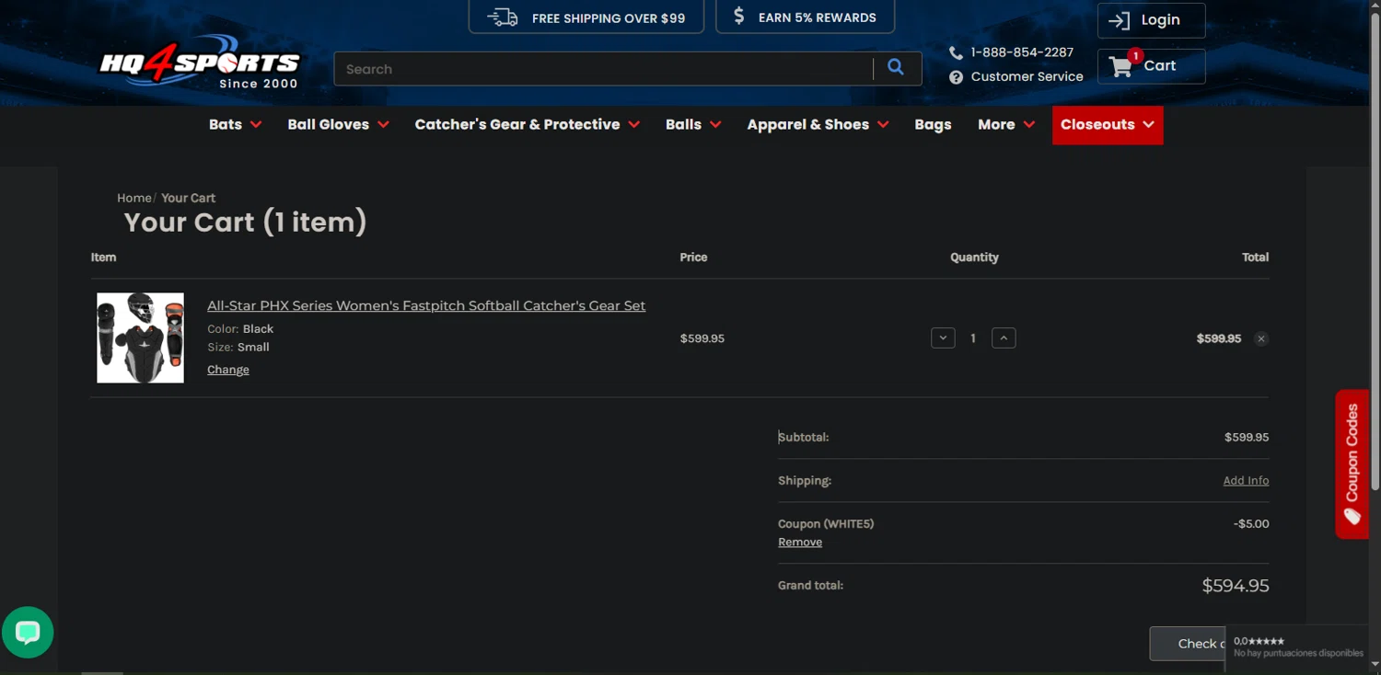
Task: Expand the More menu chevron
Action: (1029, 125)
